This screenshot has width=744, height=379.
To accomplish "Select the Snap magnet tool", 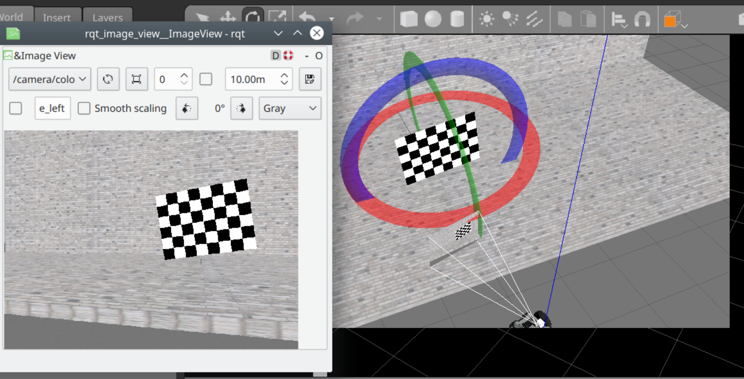I will coord(642,20).
